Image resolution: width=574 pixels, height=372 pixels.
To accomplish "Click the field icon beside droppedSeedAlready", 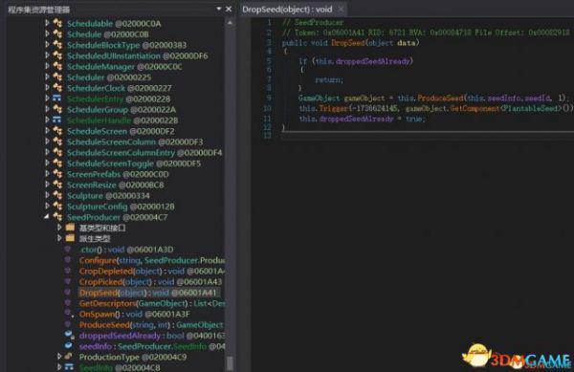I will pos(69,335).
